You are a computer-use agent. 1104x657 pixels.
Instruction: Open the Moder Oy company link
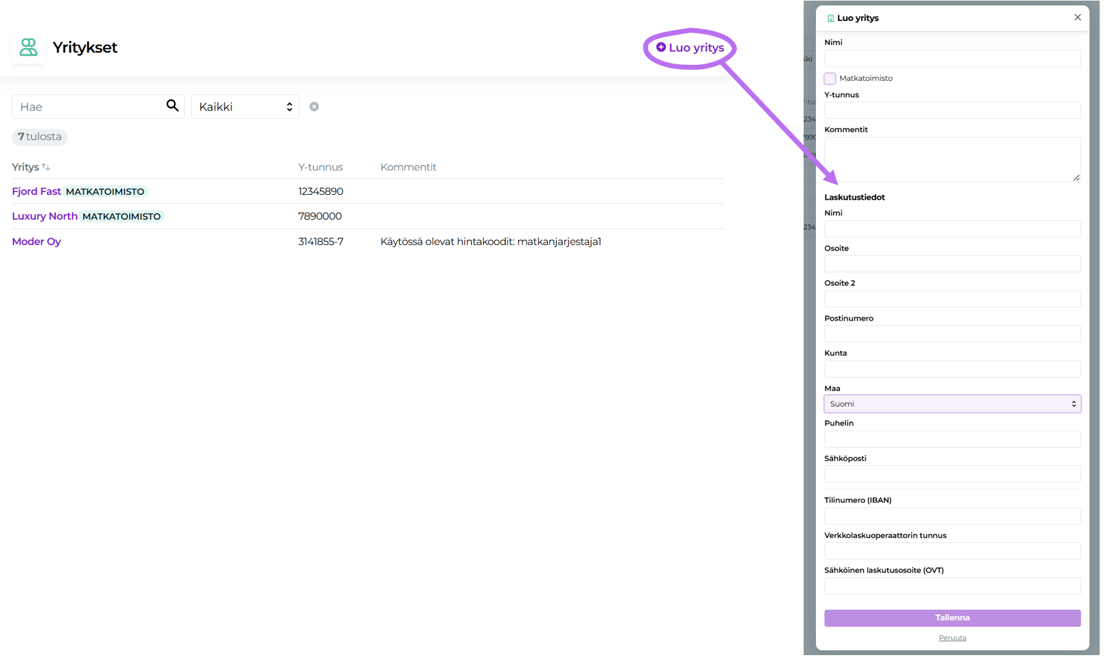36,242
